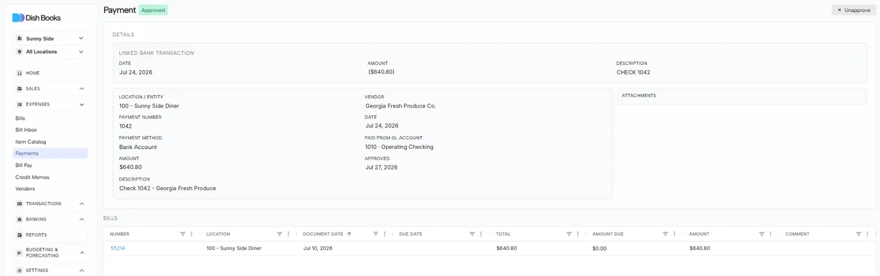Click the Budgeting & Forecasting icon
Image resolution: width=880 pixels, height=276 pixels.
[x=20, y=253]
